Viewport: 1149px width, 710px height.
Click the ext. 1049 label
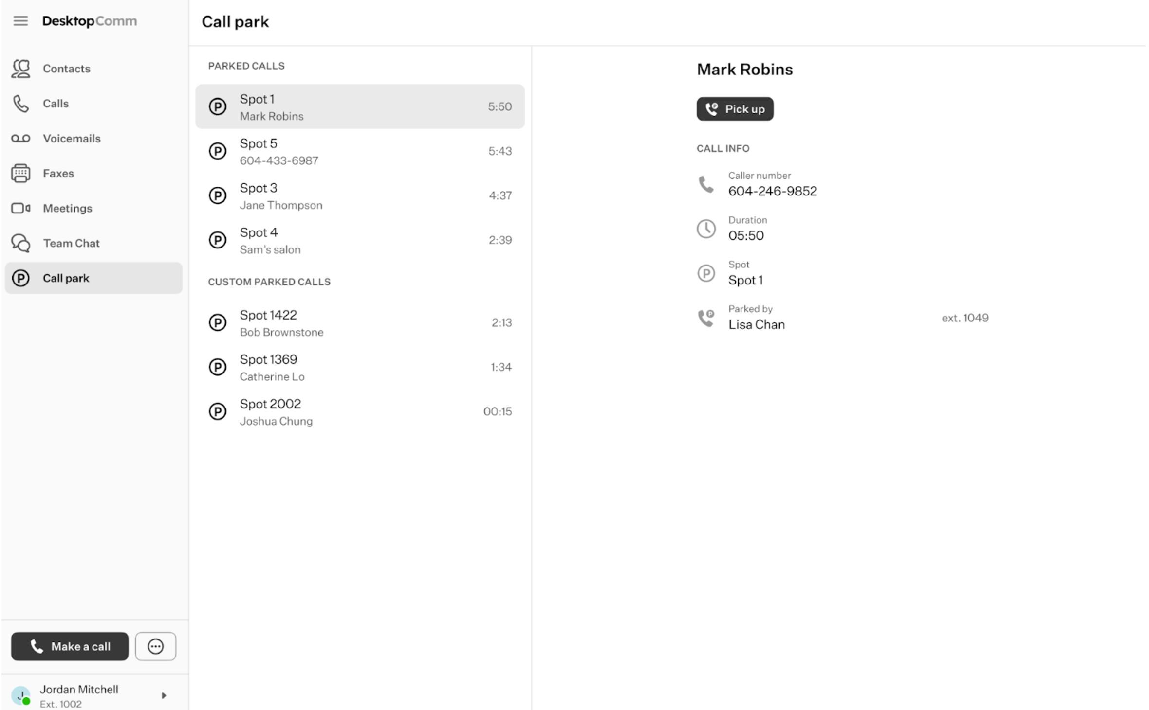(965, 318)
